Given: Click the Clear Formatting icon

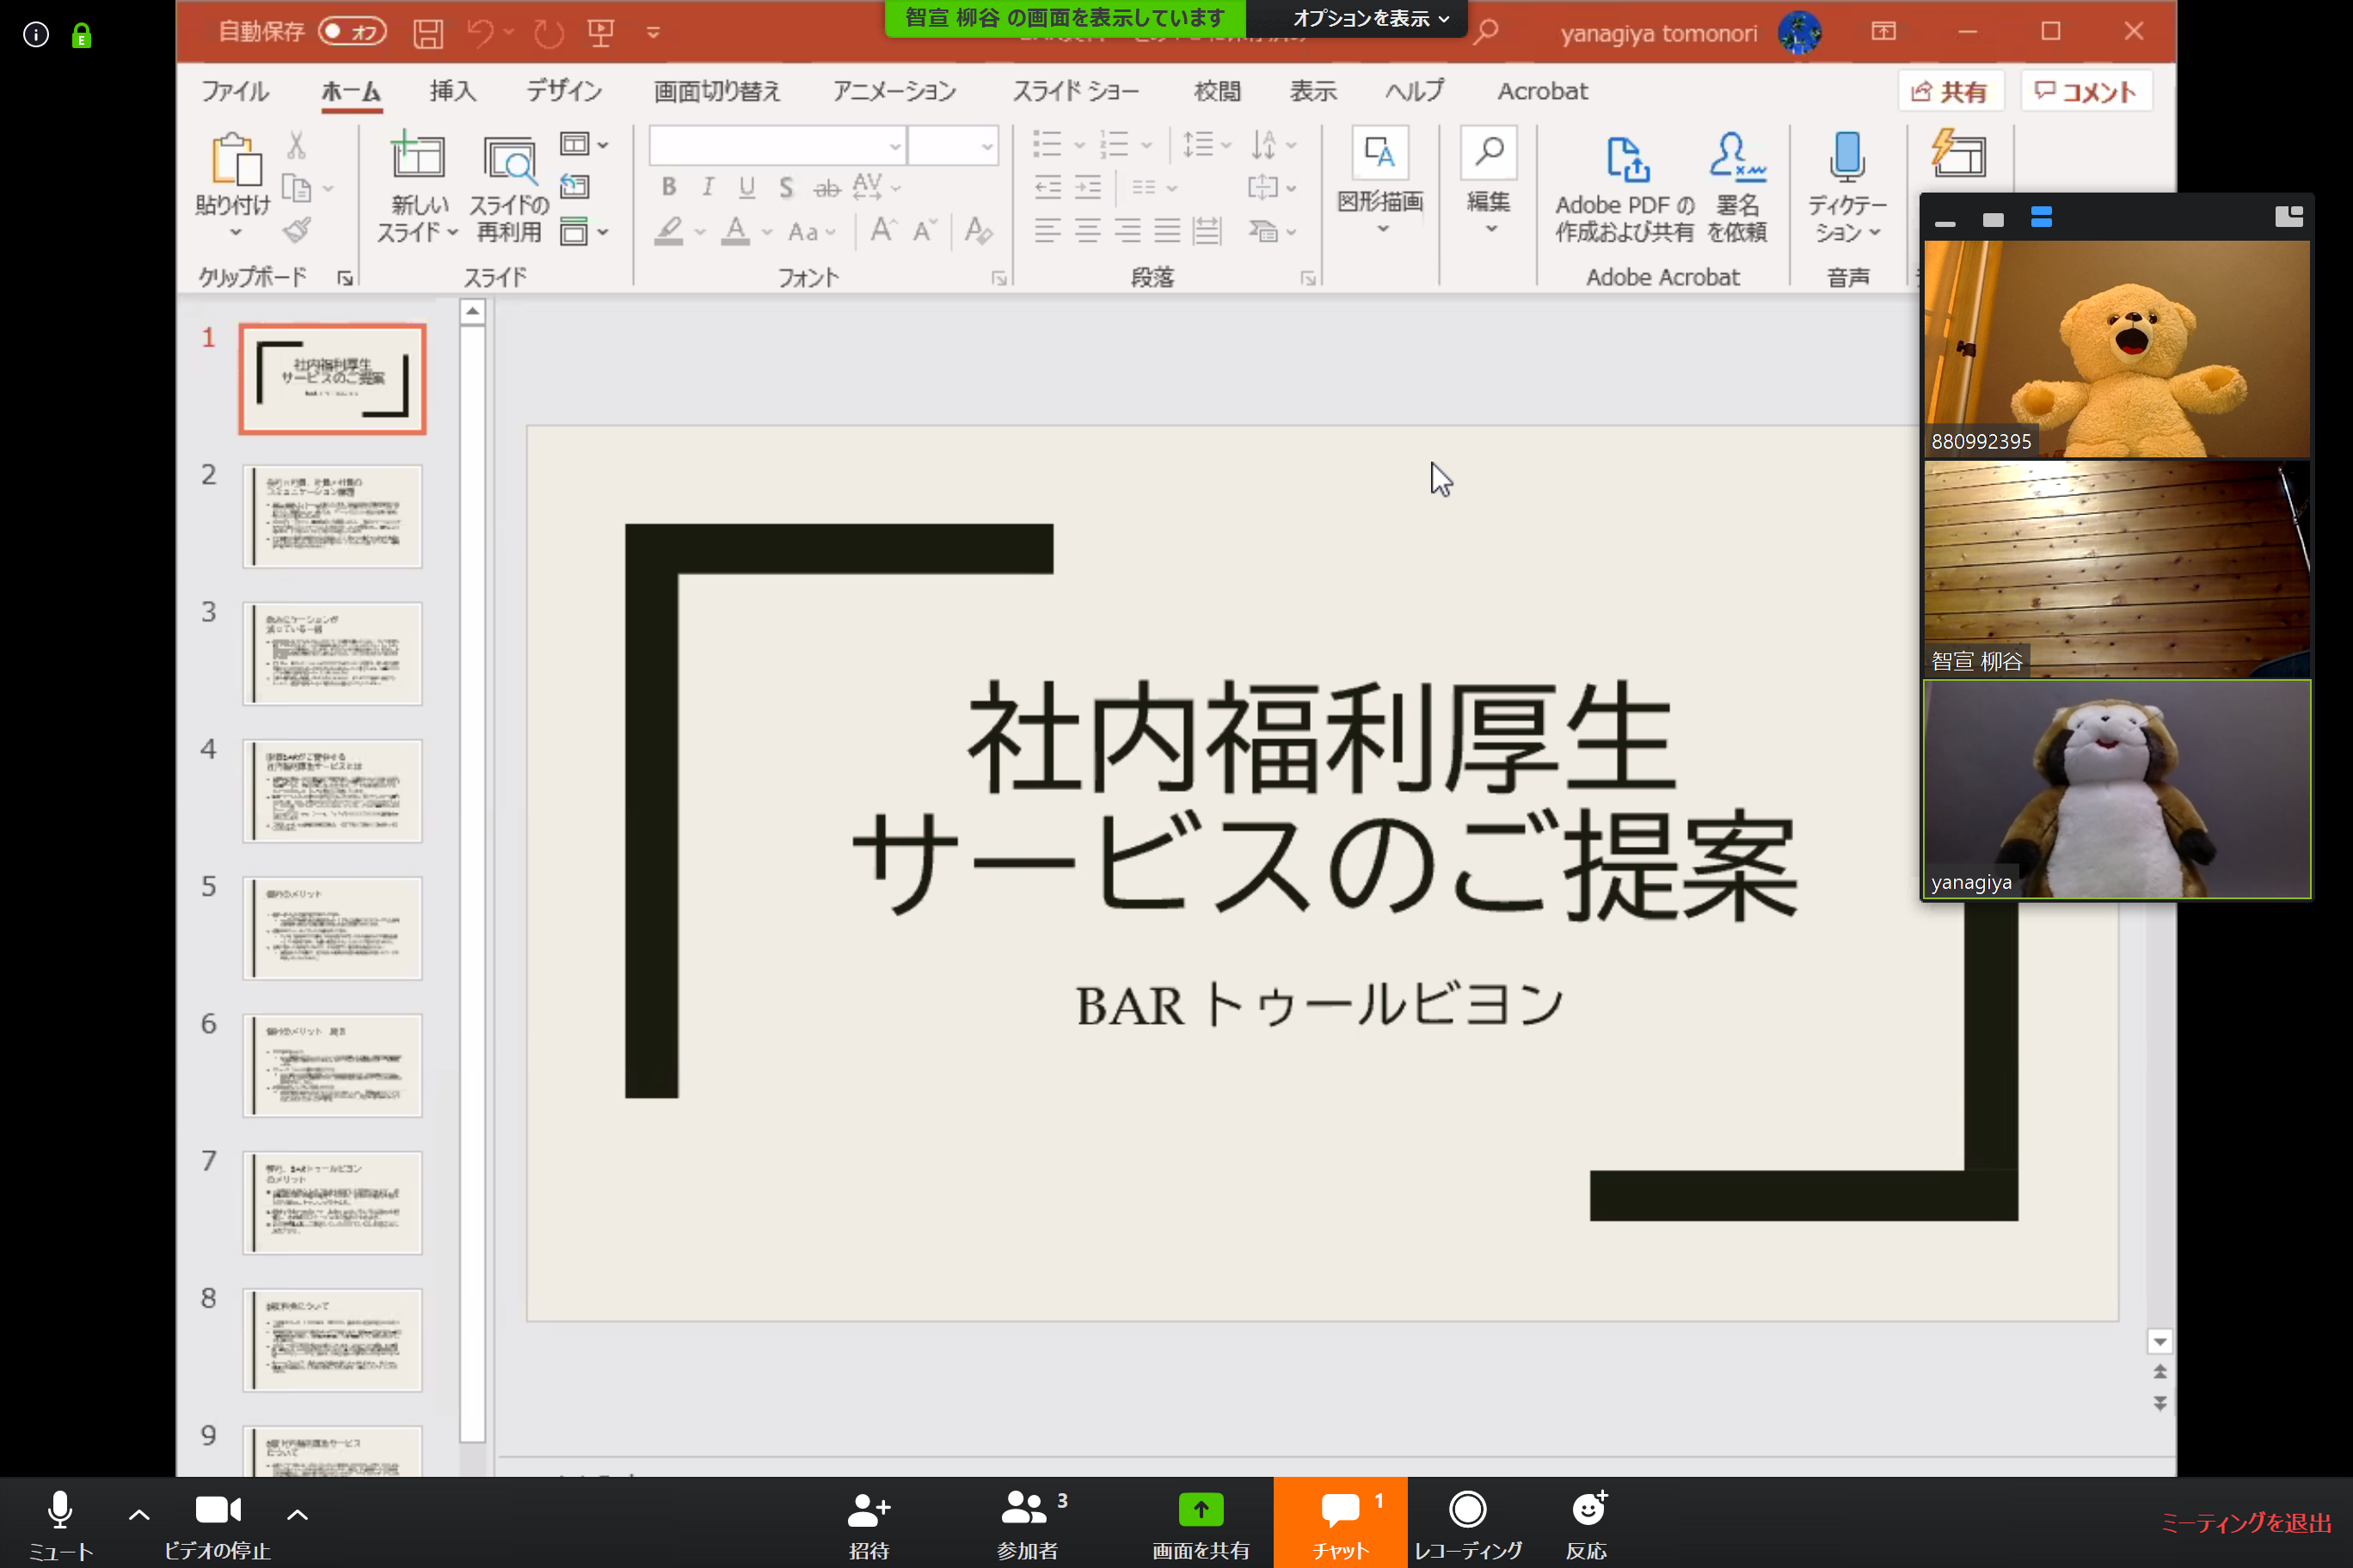Looking at the screenshot, I should (978, 231).
